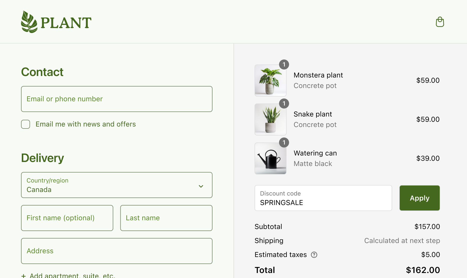Click the estimated taxes help icon
The image size is (467, 278).
pos(314,255)
